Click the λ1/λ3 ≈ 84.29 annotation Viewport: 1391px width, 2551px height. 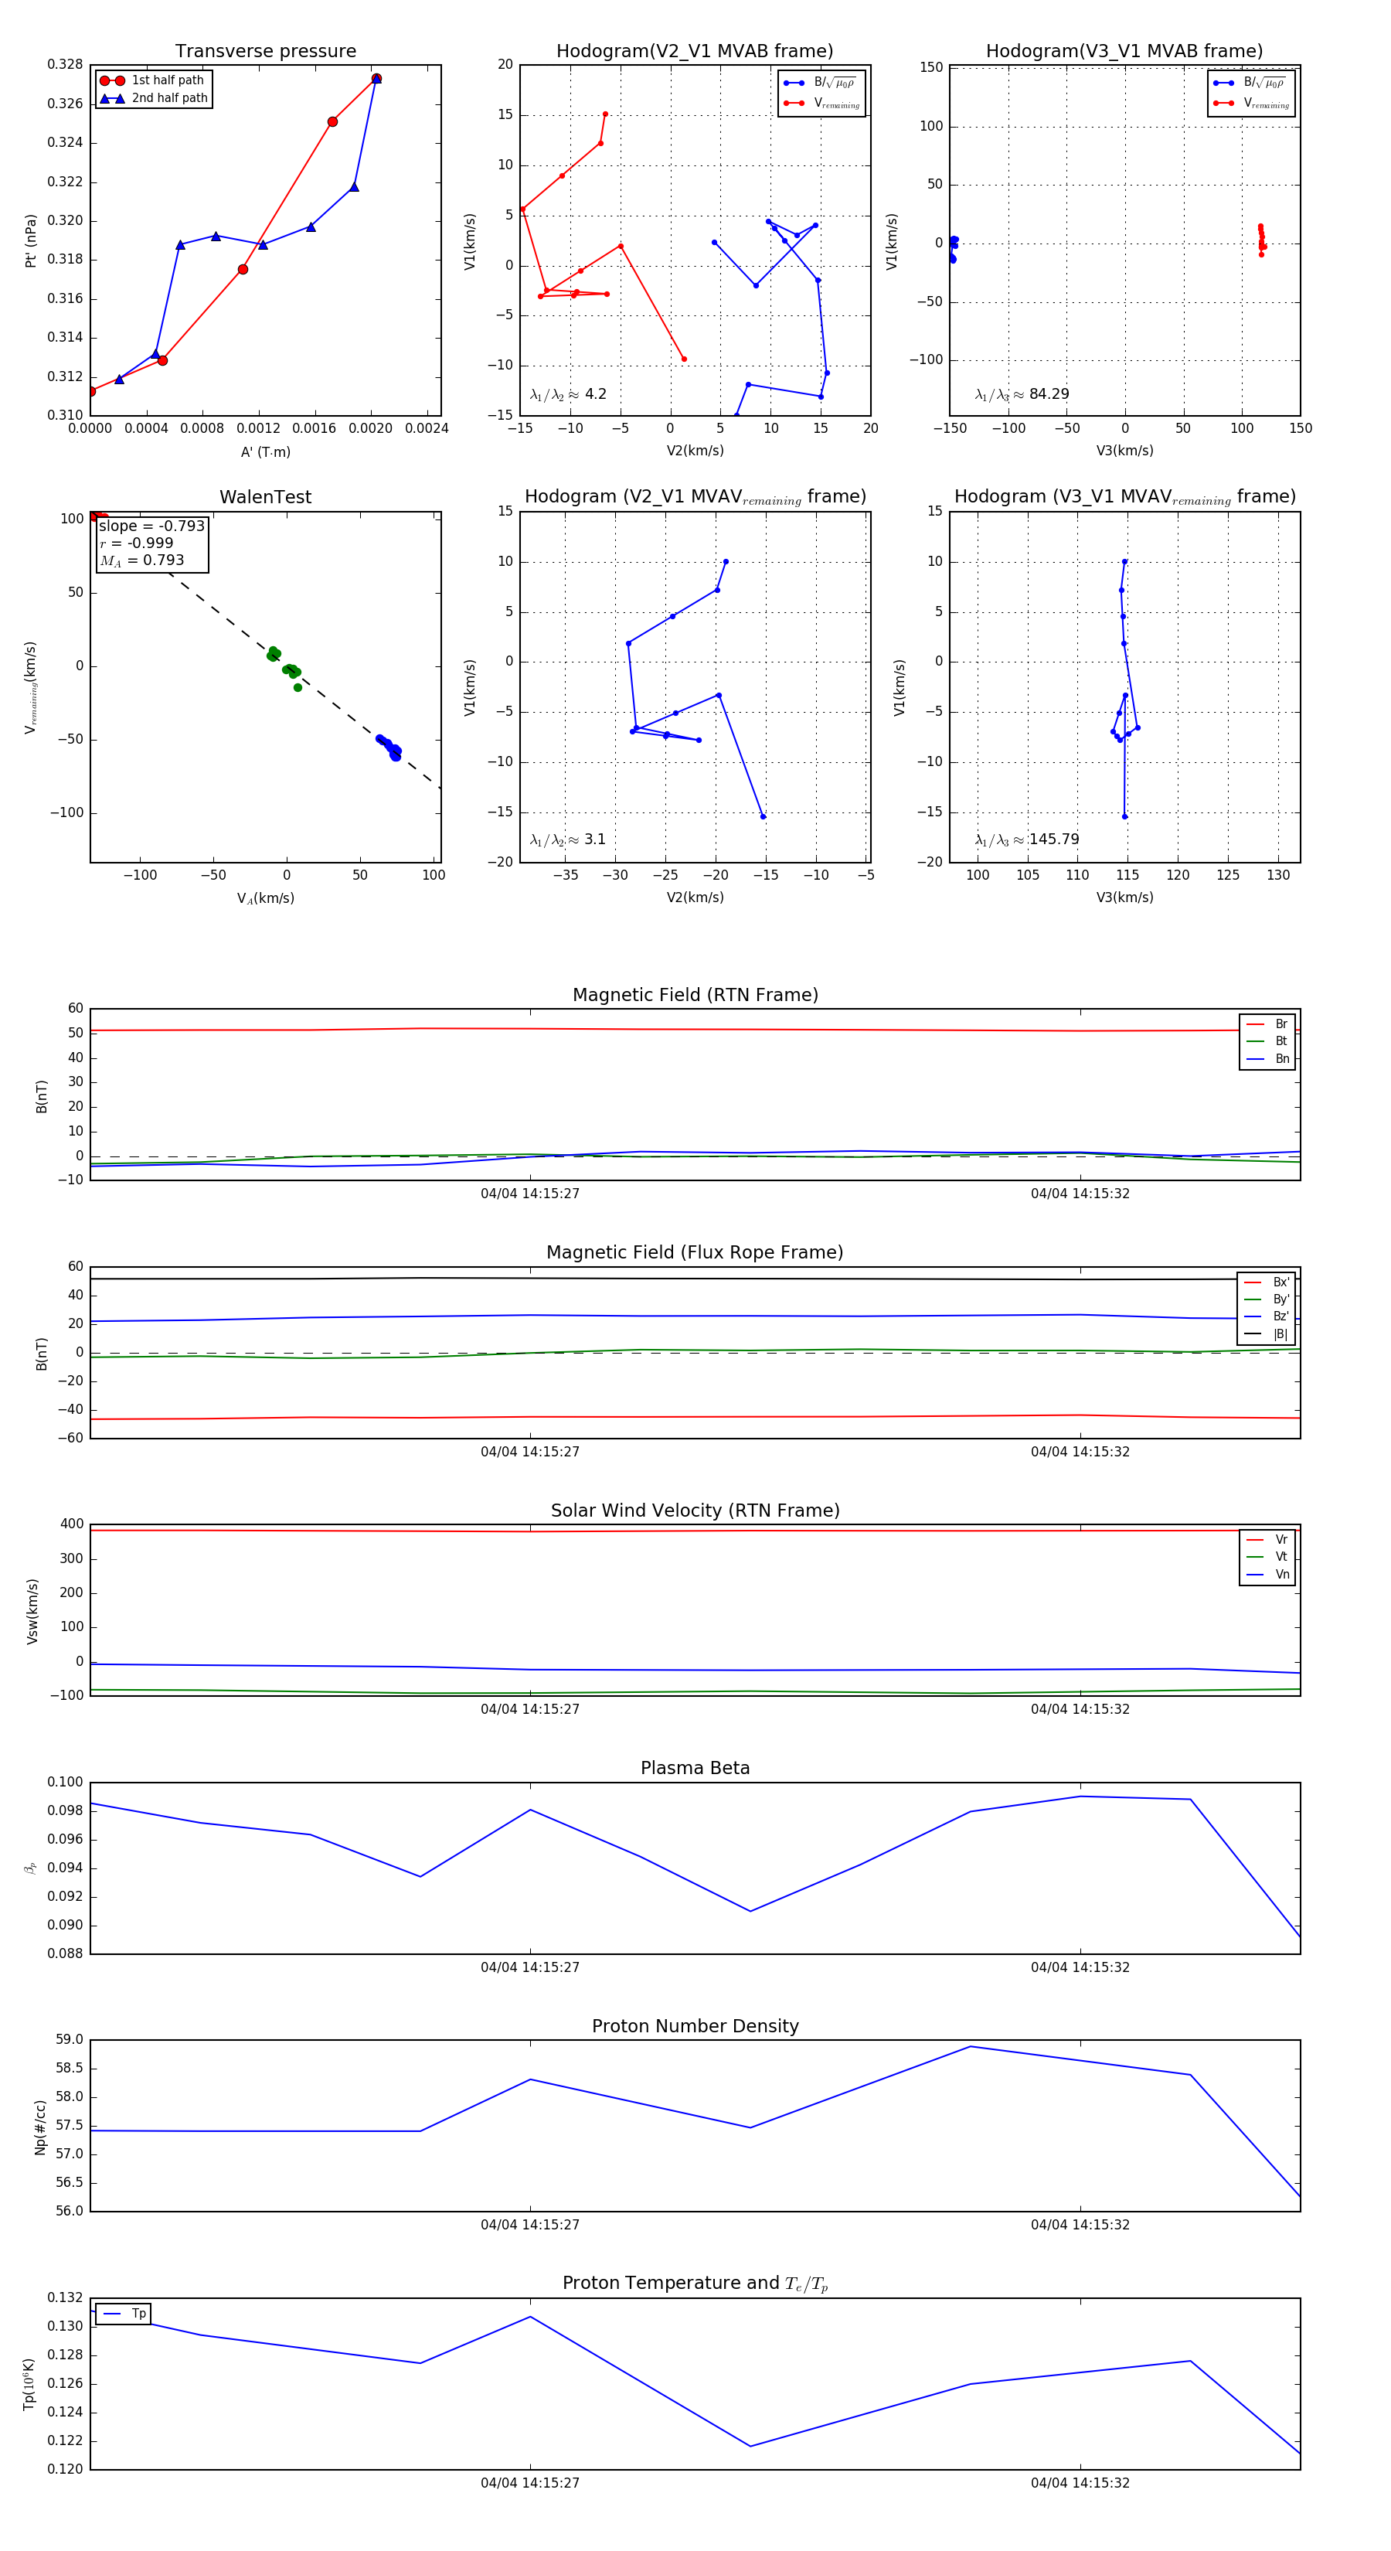click(x=1022, y=394)
